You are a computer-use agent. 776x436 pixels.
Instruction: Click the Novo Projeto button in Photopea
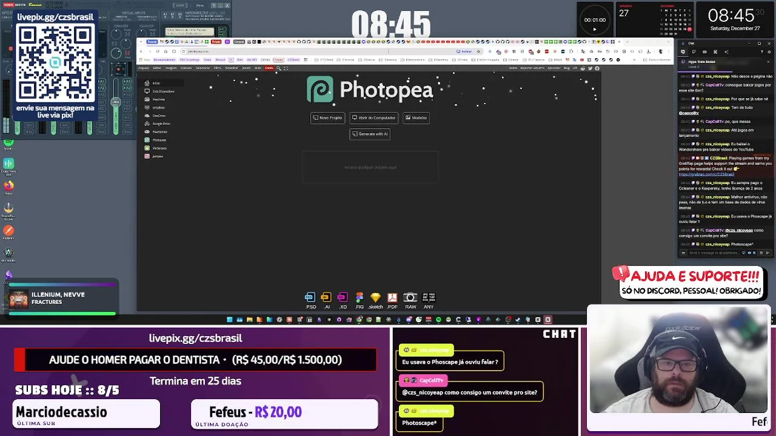(327, 117)
